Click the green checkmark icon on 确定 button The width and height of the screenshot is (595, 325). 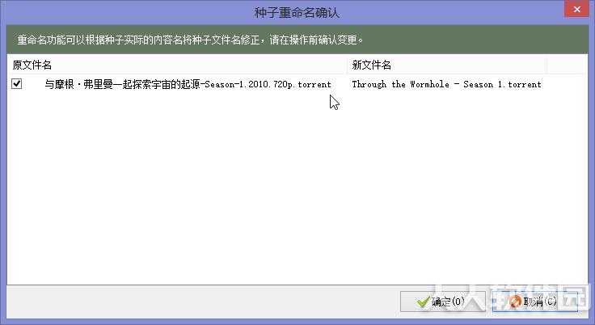coord(423,302)
